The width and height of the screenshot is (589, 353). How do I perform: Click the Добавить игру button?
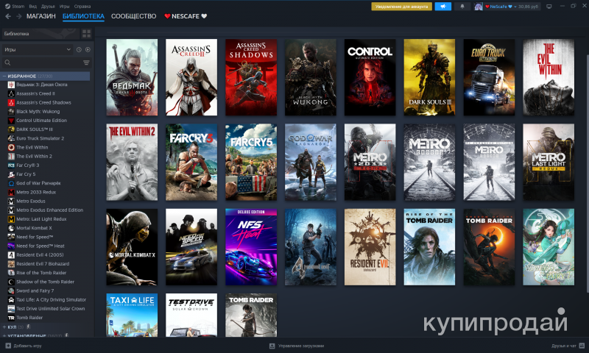click(x=24, y=346)
